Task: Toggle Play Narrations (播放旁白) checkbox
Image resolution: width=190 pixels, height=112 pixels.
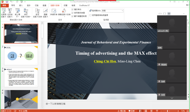Action: pyautogui.click(x=72, y=9)
